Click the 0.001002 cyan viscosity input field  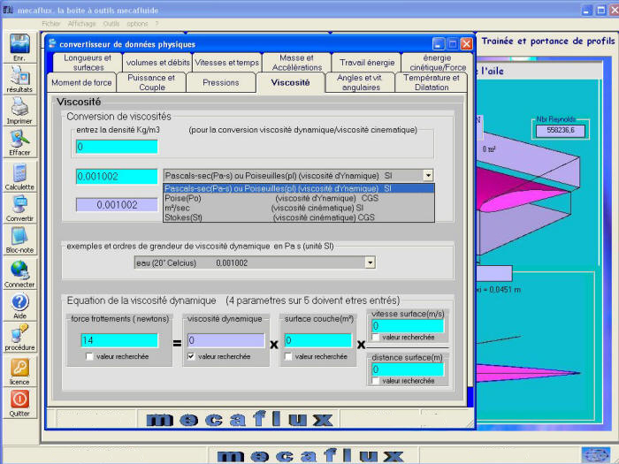(117, 176)
